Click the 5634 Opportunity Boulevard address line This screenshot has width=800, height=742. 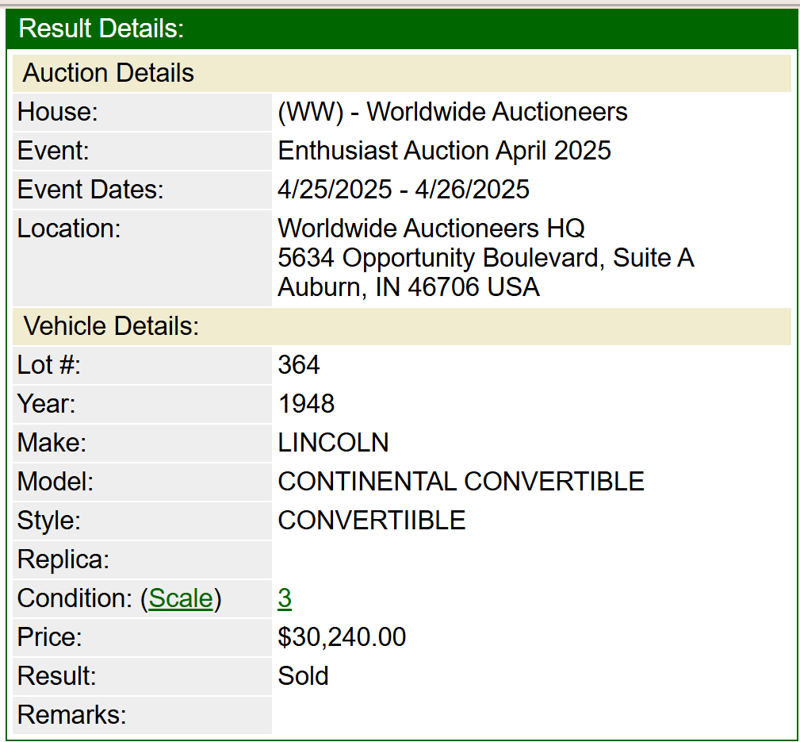[x=485, y=258]
